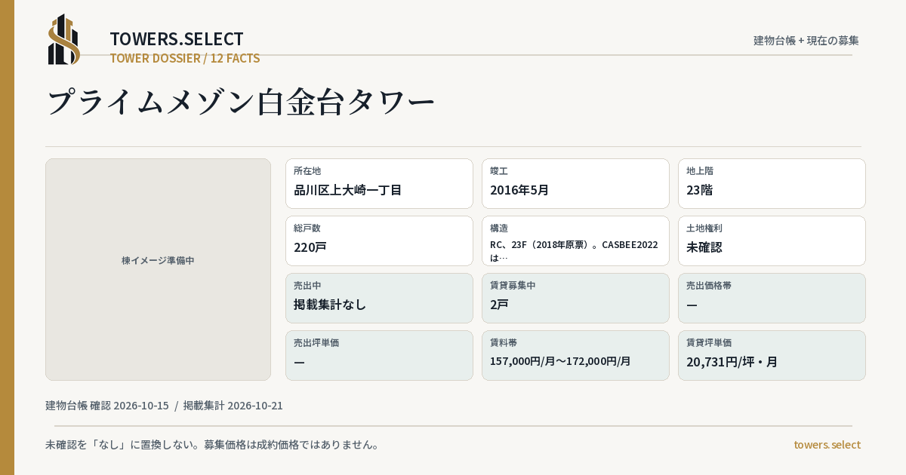Screen dimensions: 906x475
Task: Select the 売出坪単価 card
Action: [379, 355]
